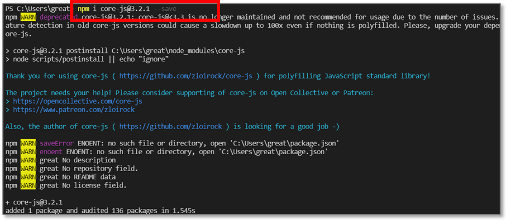Click the 'node scripts/postinstall || echo "ignore"' line
Screen dimensions: 508x222
87,59
